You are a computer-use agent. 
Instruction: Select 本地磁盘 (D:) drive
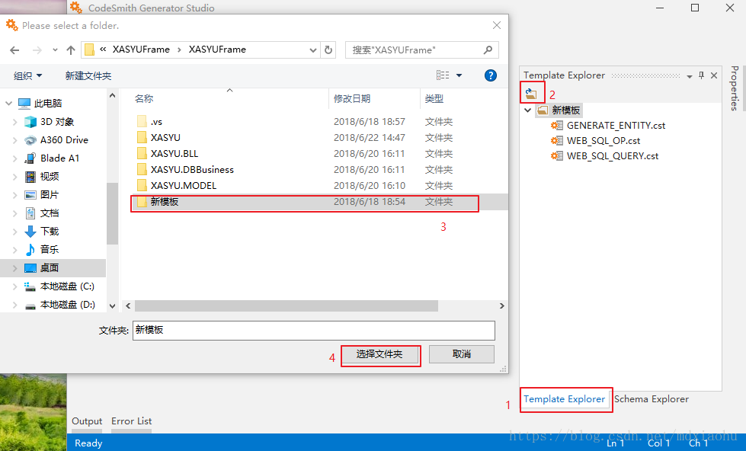tap(67, 305)
